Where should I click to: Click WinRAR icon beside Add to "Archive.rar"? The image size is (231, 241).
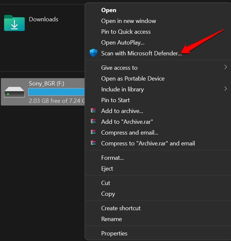(94, 122)
